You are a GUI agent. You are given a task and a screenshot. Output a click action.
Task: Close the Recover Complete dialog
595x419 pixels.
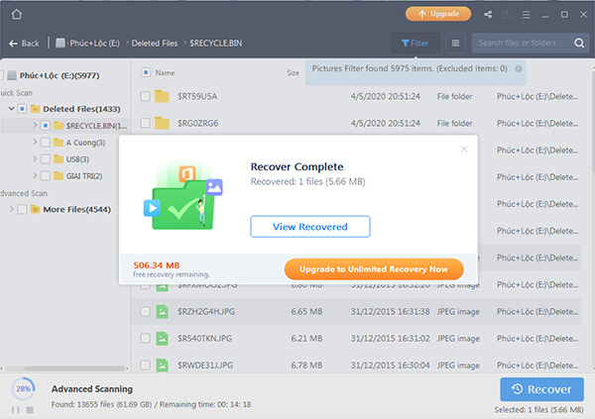tap(464, 149)
